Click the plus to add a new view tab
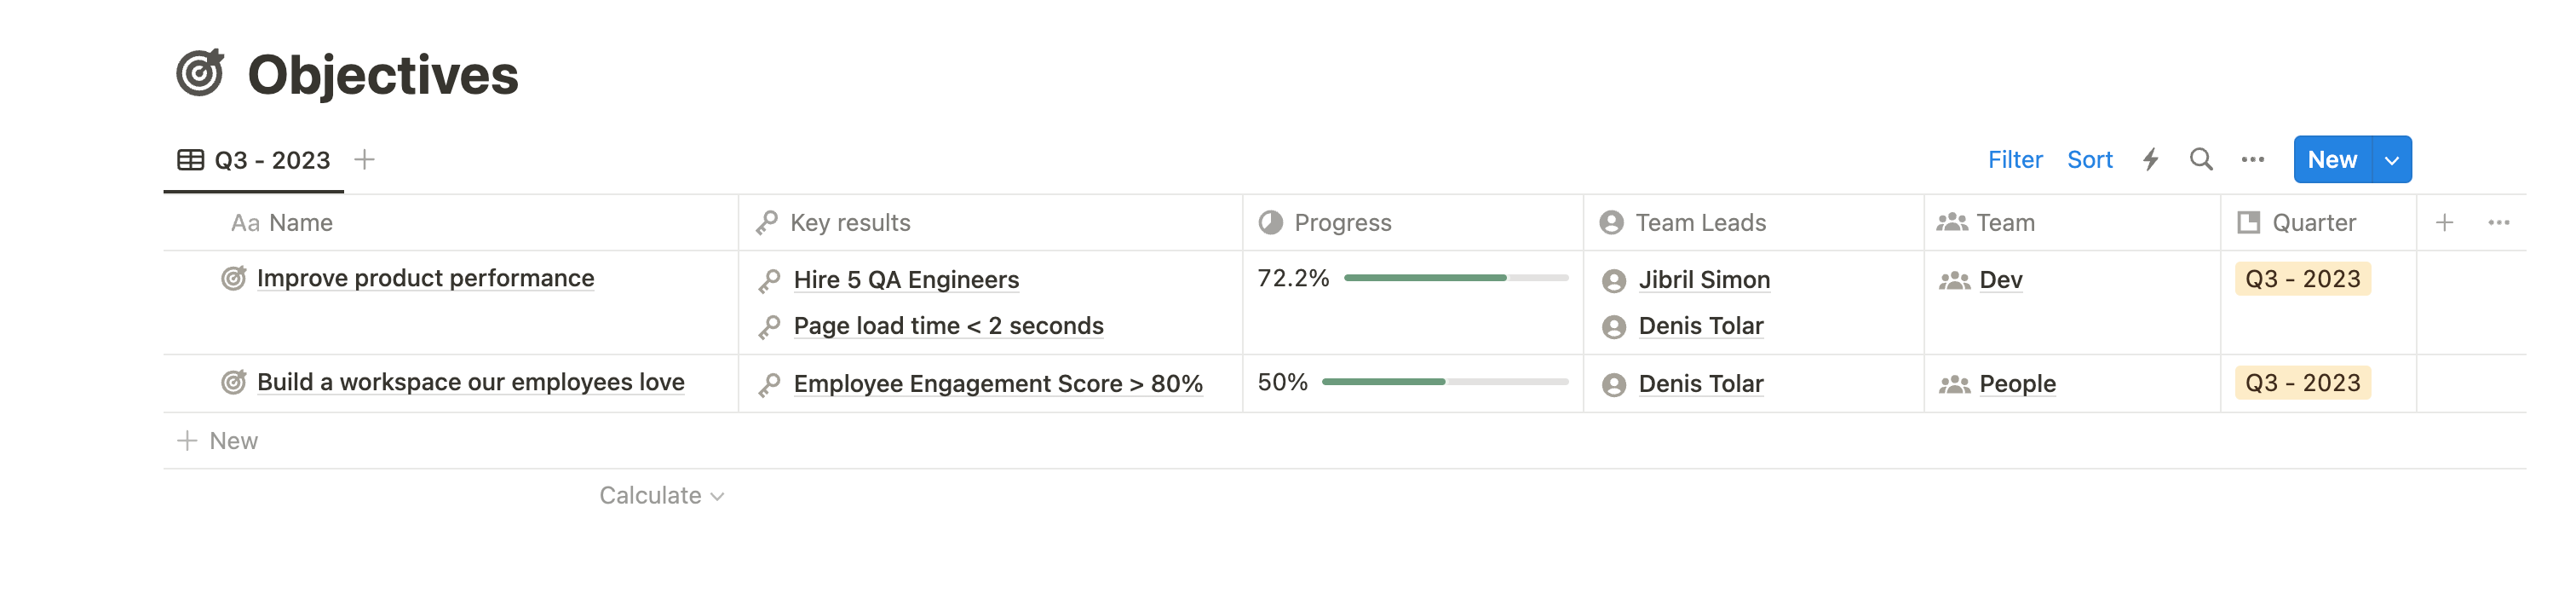2576x605 pixels. (x=364, y=159)
